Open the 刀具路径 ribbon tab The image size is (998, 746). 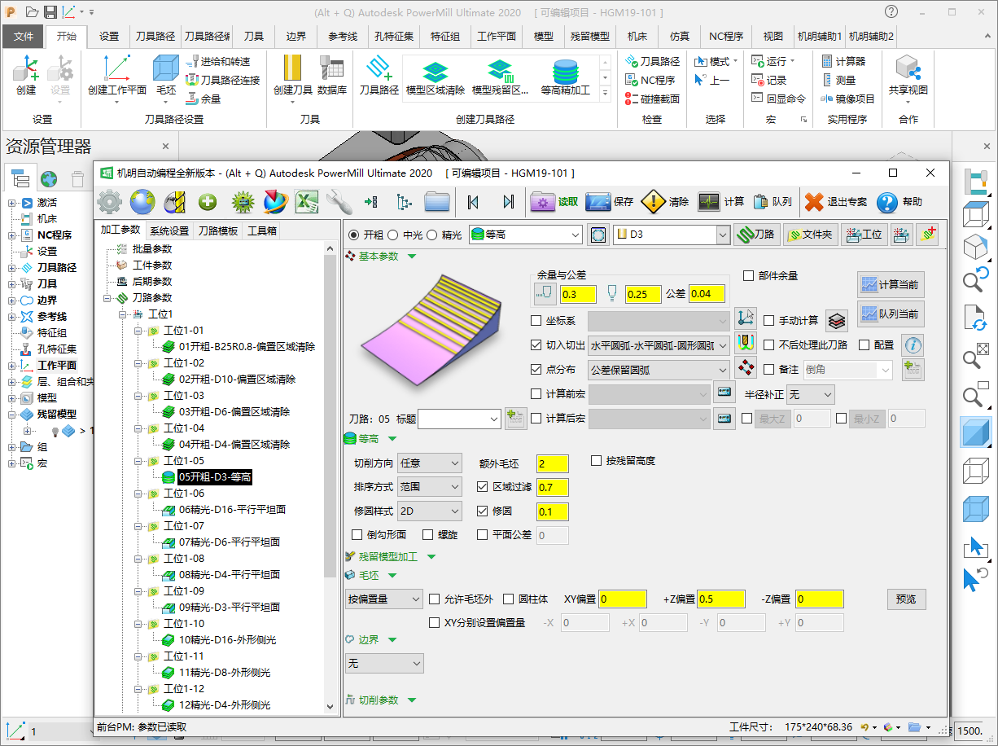coord(155,37)
